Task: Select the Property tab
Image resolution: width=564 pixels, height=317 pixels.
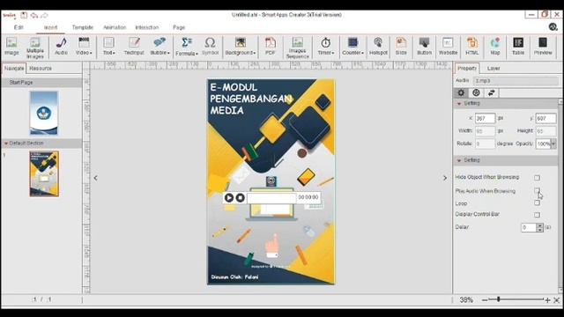Action: point(467,68)
